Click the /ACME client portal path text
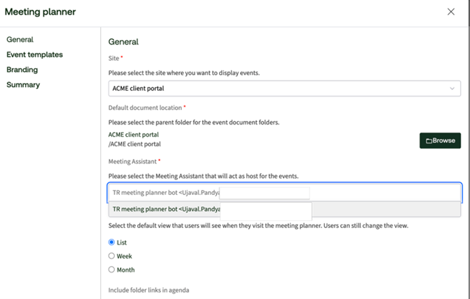Image resolution: width=470 pixels, height=299 pixels. 135,144
